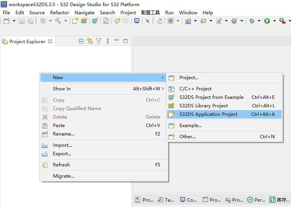
Task: Click the hammer Build icon
Action: coord(58,21)
